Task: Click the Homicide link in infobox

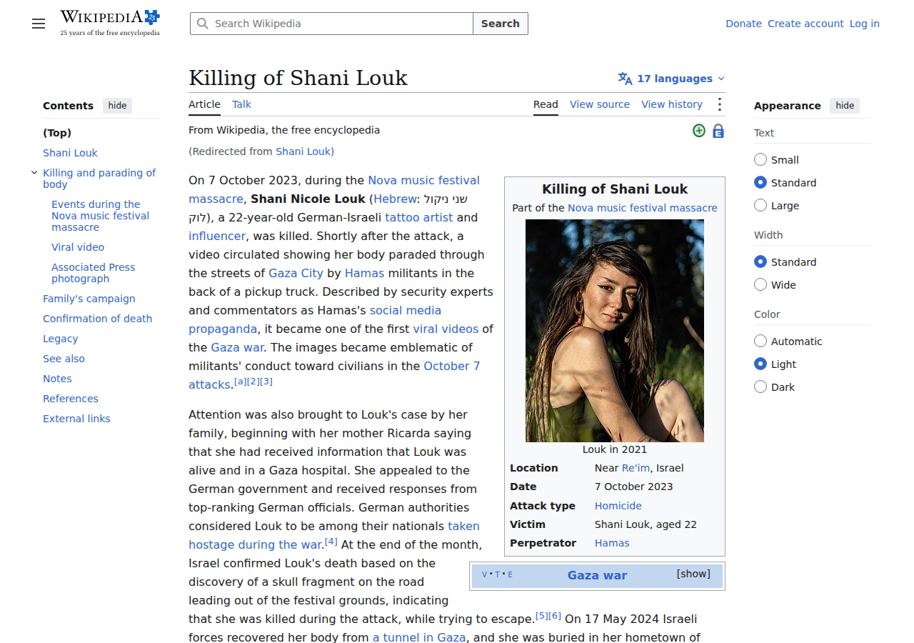Action: pyautogui.click(x=618, y=506)
